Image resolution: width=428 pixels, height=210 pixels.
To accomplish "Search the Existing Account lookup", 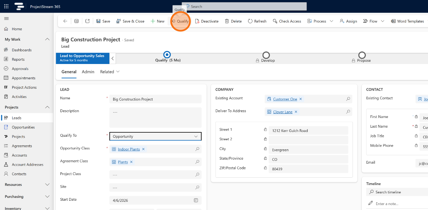I will pos(348,99).
